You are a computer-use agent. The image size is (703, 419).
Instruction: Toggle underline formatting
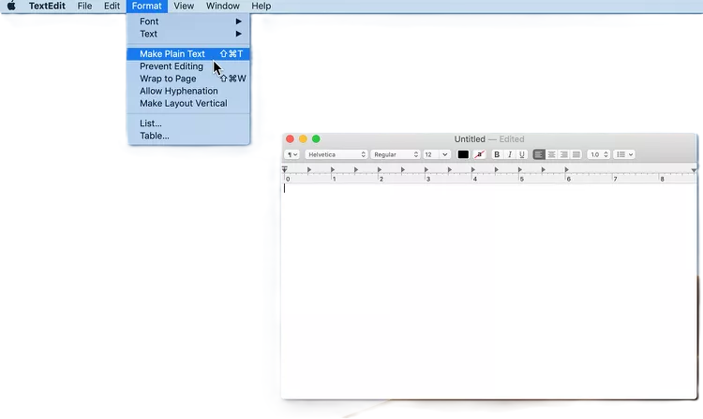pyautogui.click(x=522, y=154)
